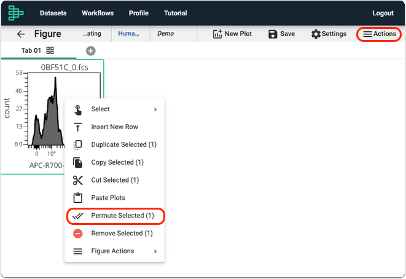
Task: Click the 0BF51C_0.fcs plot title
Action: (x=64, y=68)
